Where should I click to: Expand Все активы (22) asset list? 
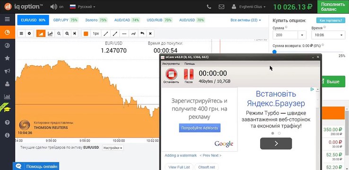[246, 20]
